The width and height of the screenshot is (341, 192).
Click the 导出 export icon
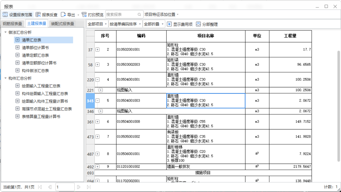63,15
